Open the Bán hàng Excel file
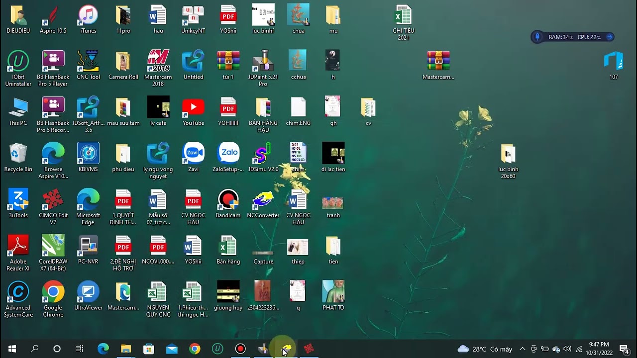The height and width of the screenshot is (358, 637). tap(228, 250)
